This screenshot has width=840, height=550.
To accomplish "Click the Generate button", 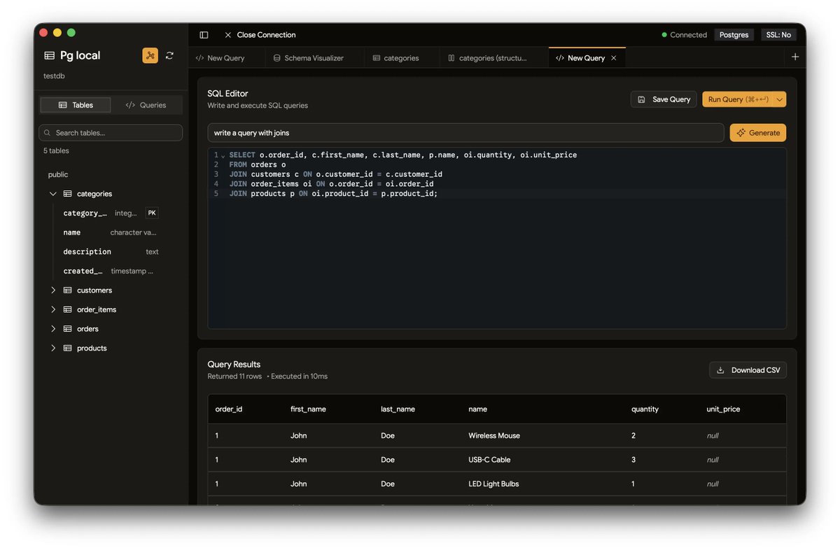I will click(758, 133).
